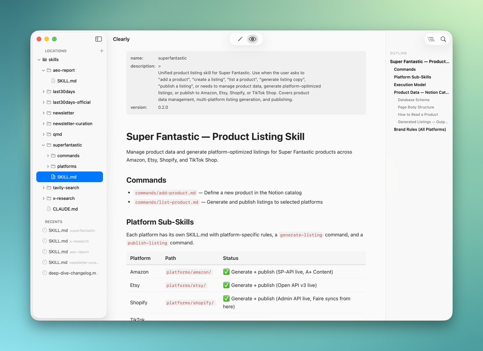Select the skills folder icon
The width and height of the screenshot is (483, 351).
pos(45,60)
